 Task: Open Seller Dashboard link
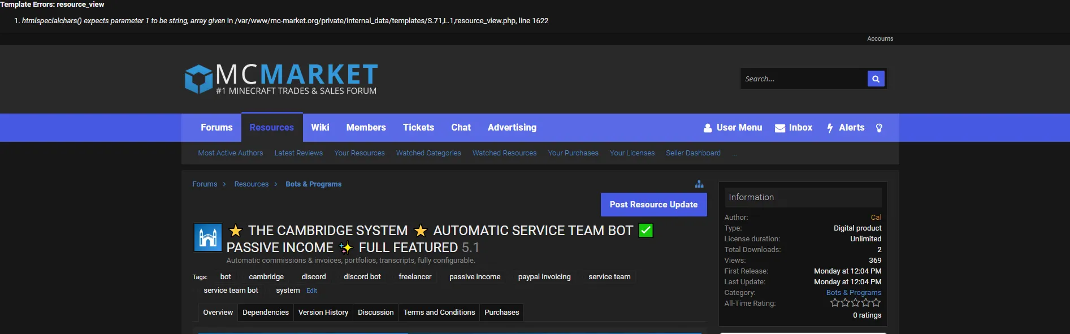[x=693, y=153]
